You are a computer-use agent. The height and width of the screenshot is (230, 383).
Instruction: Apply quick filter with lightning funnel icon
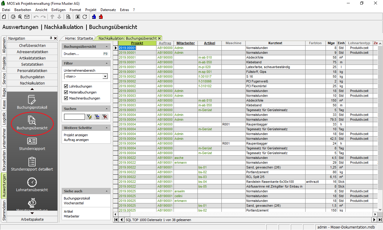89,117
